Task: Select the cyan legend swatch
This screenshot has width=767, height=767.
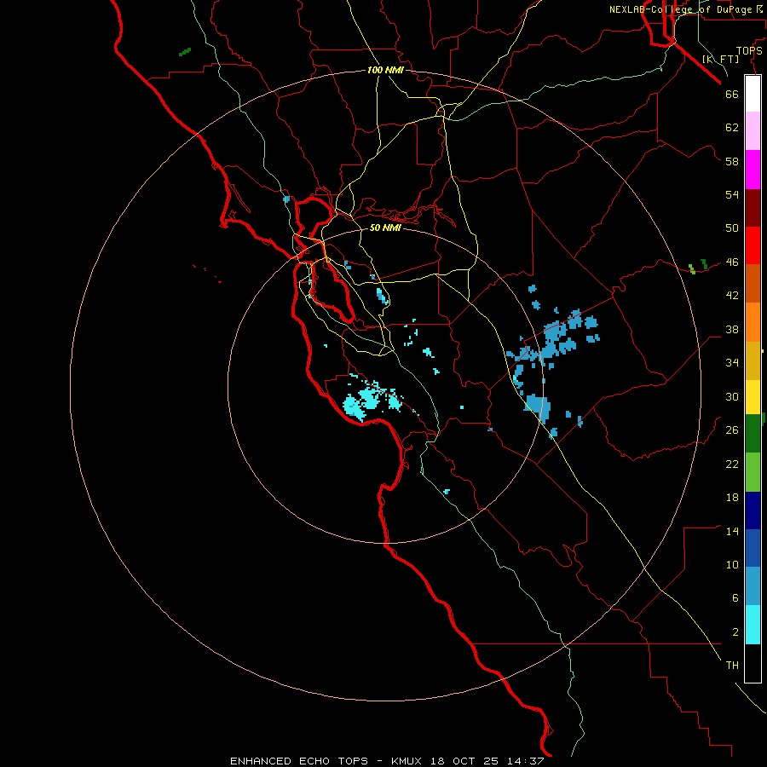Action: [x=753, y=625]
